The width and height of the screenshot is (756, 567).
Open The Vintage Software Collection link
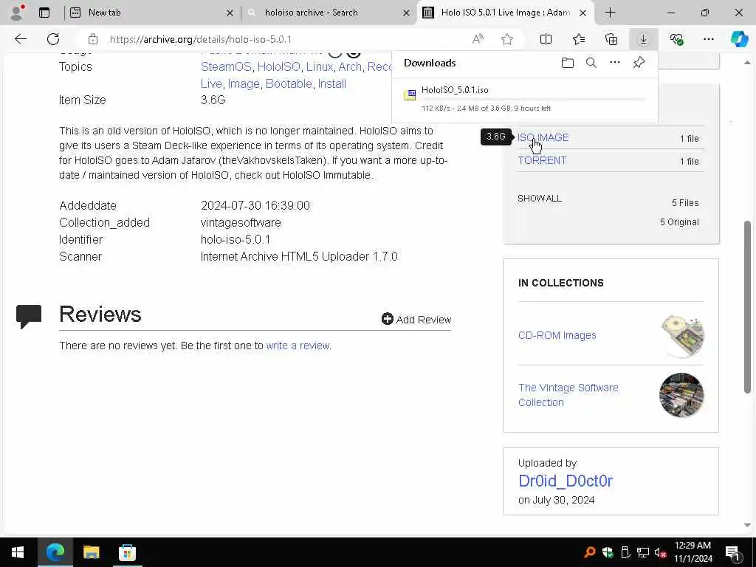568,395
